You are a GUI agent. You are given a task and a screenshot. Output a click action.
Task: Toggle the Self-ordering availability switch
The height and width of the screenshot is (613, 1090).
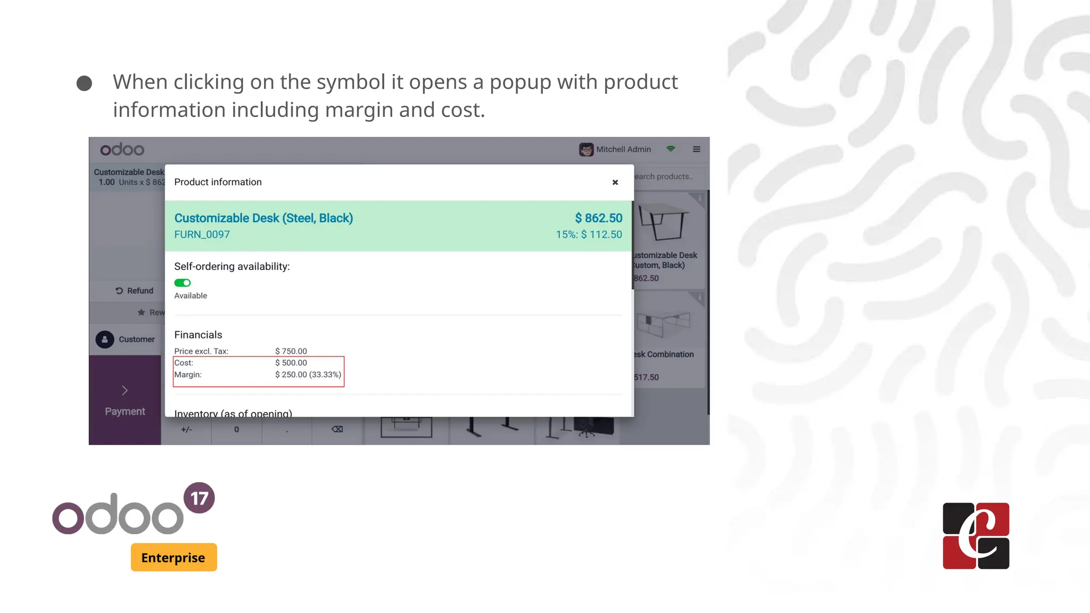point(182,283)
